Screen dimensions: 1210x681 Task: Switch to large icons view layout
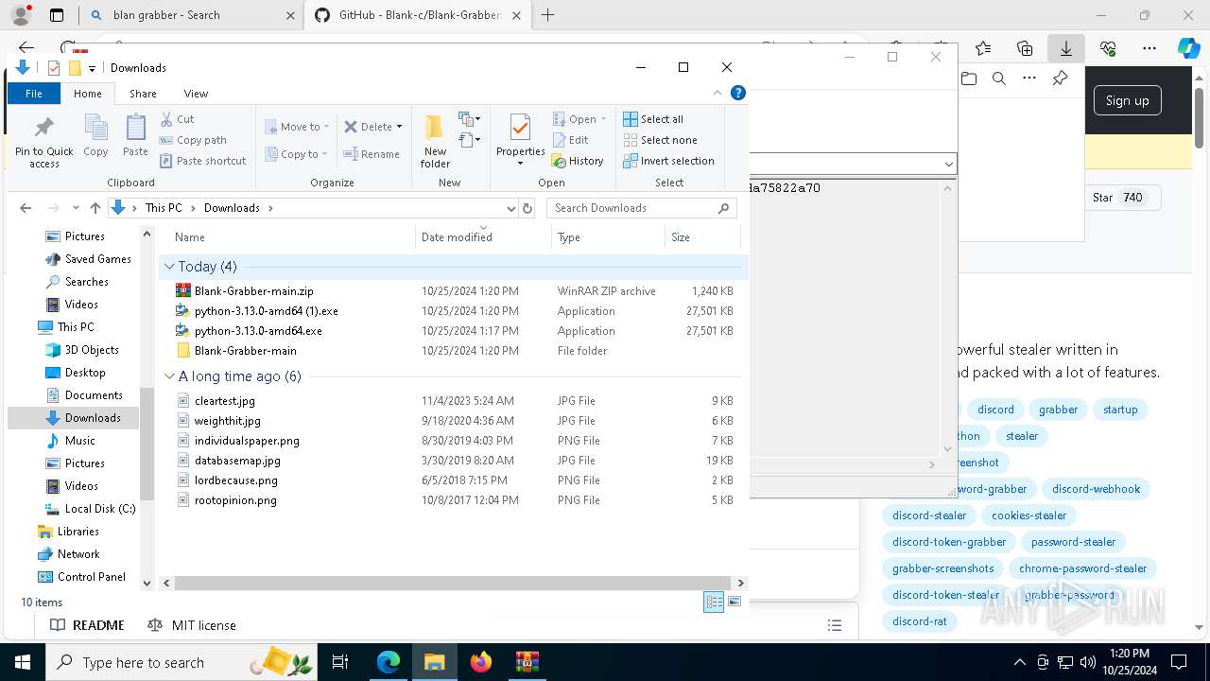[735, 602]
